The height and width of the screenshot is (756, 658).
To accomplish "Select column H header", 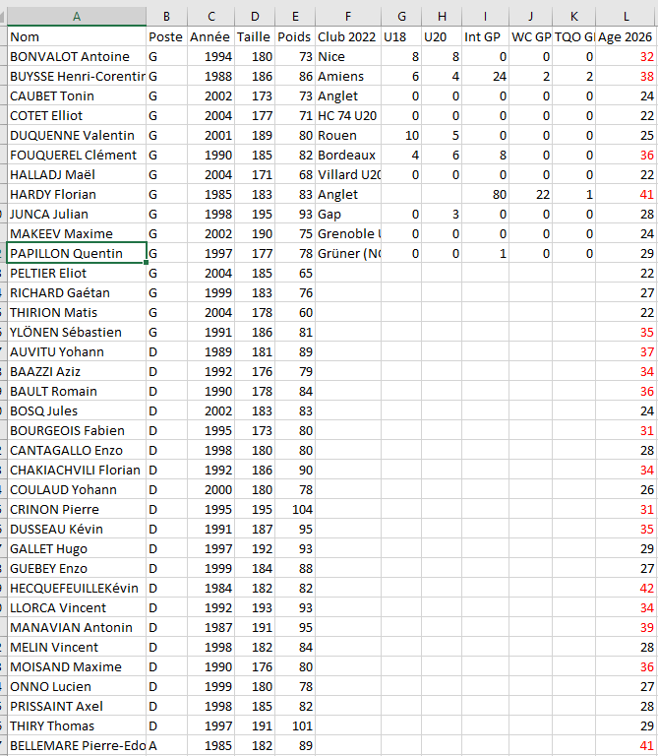I will point(442,17).
